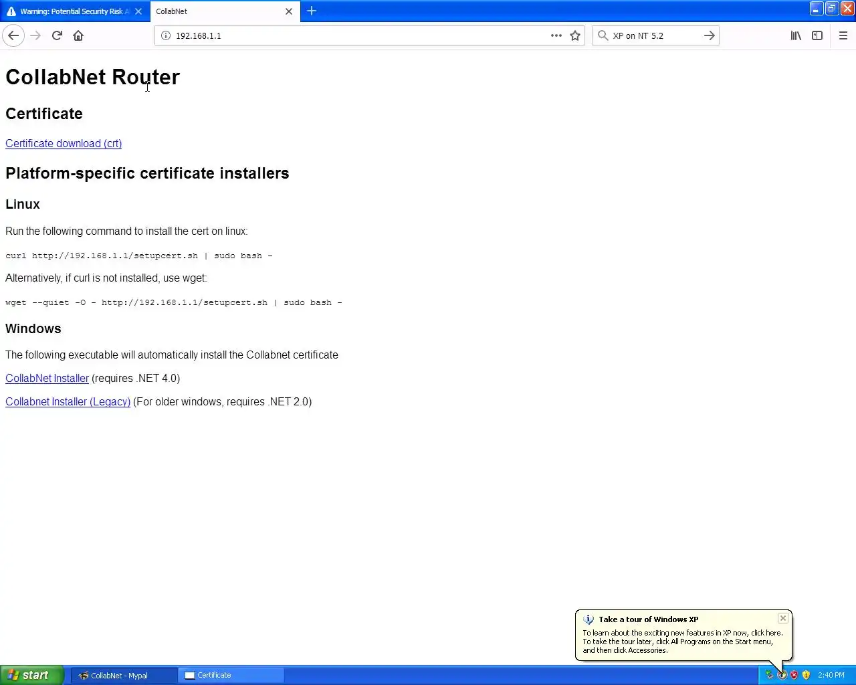This screenshot has width=856, height=685.
Task: Minimize the browser window
Action: pos(817,9)
